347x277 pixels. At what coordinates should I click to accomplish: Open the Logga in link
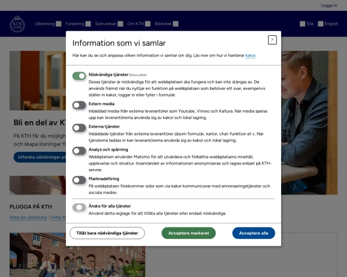click(329, 5)
